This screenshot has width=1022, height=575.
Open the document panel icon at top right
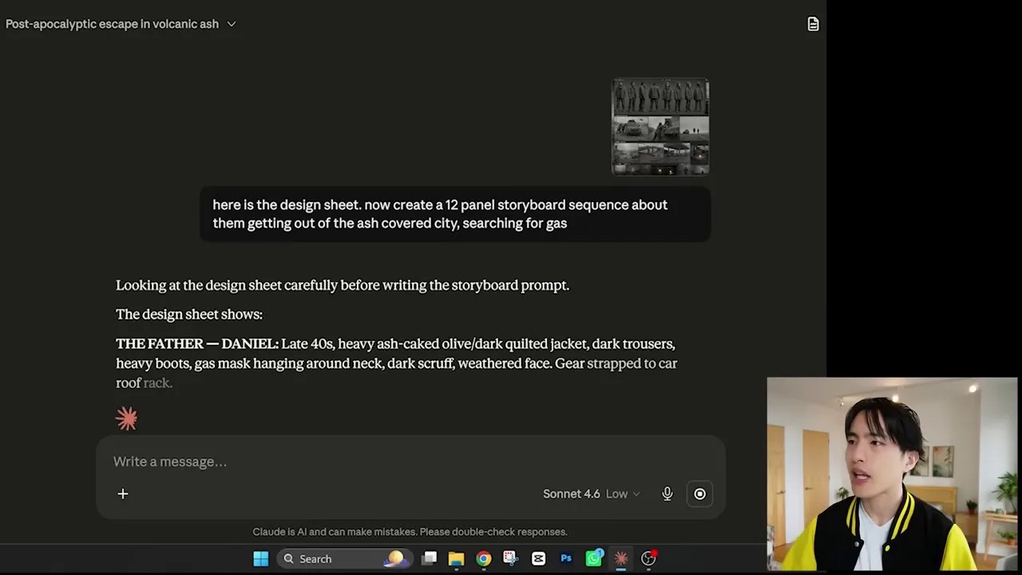(x=813, y=24)
